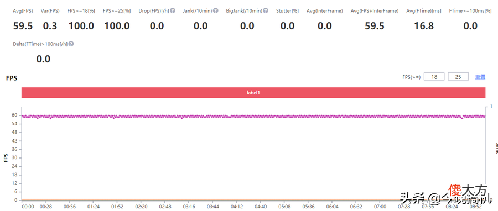This screenshot has height=211, width=498.
Task: Click the FPS threshold field showing 18
Action: click(x=434, y=77)
